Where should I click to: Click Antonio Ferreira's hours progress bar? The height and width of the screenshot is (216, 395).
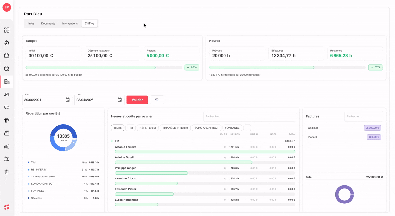click(205, 152)
